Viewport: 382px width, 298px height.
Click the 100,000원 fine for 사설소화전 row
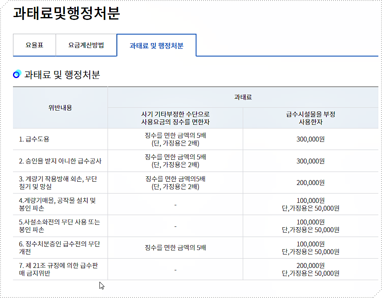311,222
